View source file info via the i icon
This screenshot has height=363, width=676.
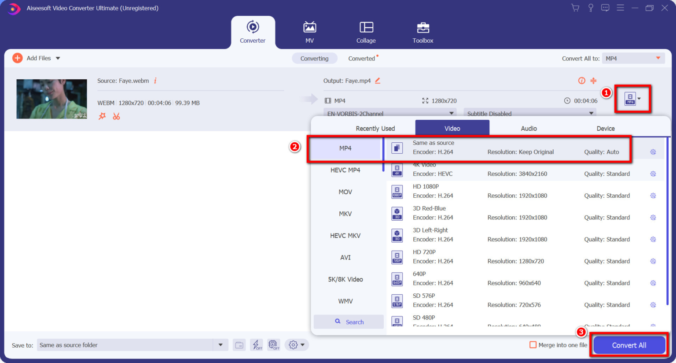[x=155, y=81]
